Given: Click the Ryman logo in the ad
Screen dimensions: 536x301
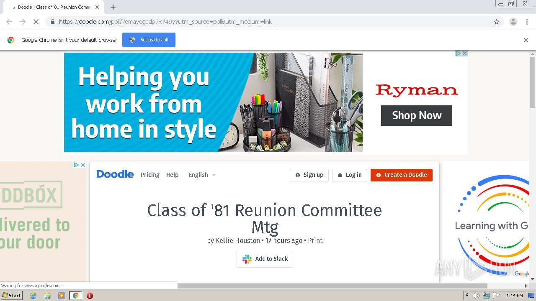Looking at the screenshot, I should (x=417, y=90).
